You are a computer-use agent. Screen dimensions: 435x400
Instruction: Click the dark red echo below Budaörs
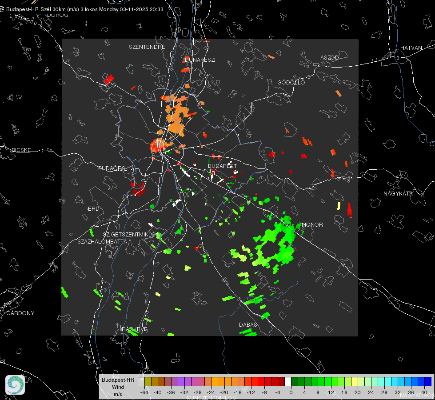tap(138, 189)
